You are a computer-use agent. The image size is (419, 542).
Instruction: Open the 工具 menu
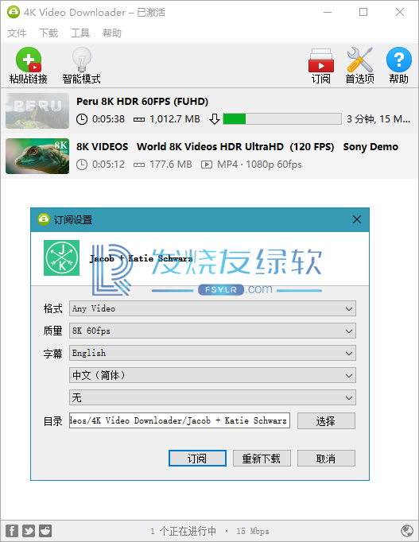point(80,33)
